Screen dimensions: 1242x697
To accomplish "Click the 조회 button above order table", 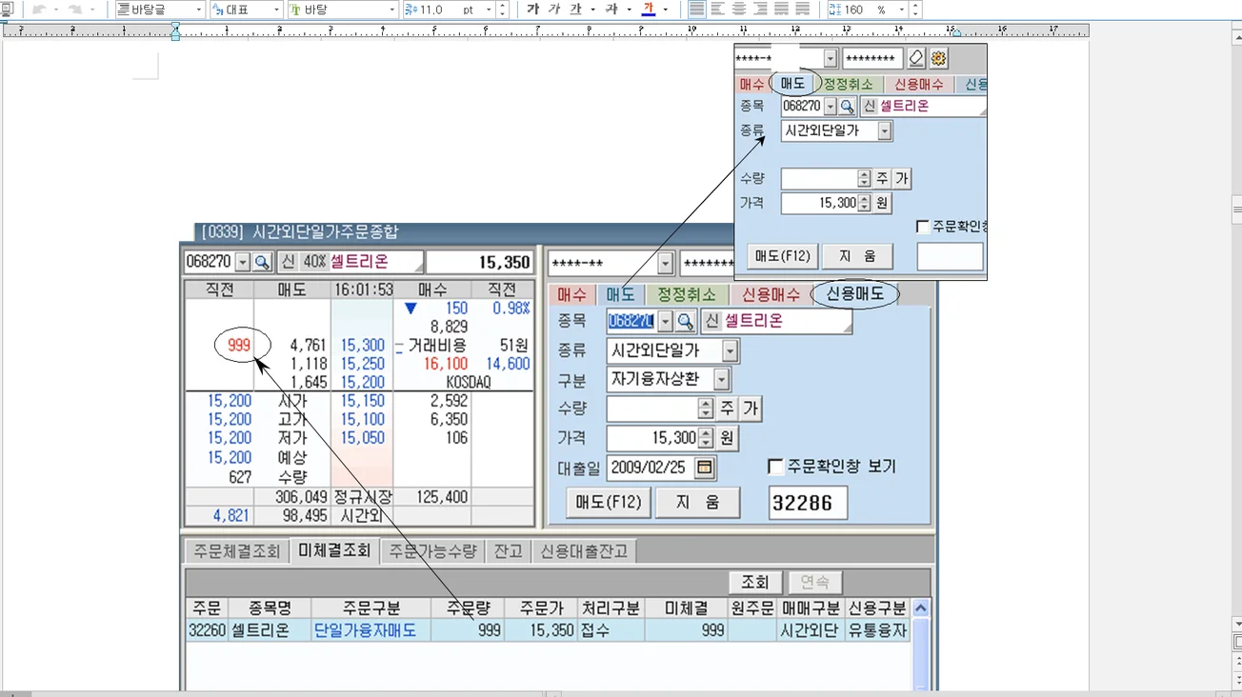I will click(755, 582).
